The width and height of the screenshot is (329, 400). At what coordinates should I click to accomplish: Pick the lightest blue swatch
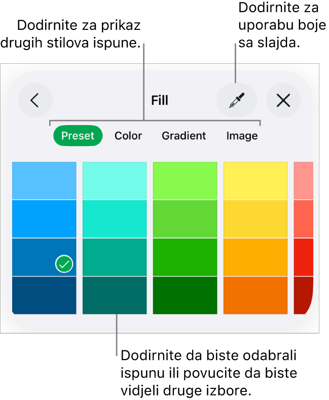tap(44, 181)
